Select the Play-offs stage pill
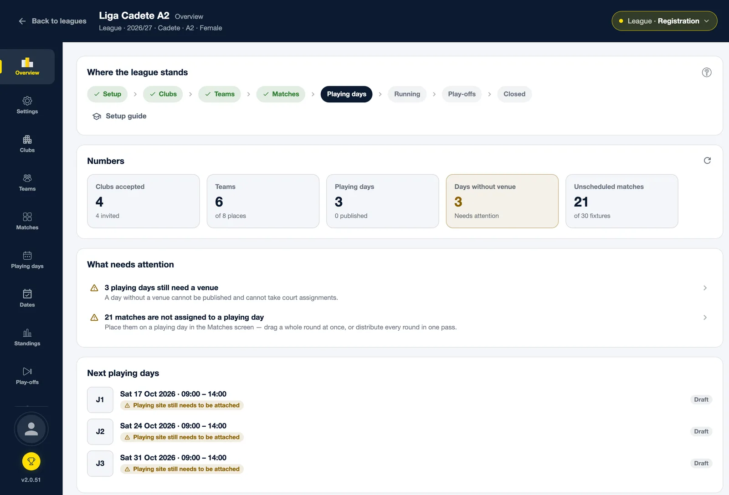Screen dimensions: 729x495 pos(462,94)
